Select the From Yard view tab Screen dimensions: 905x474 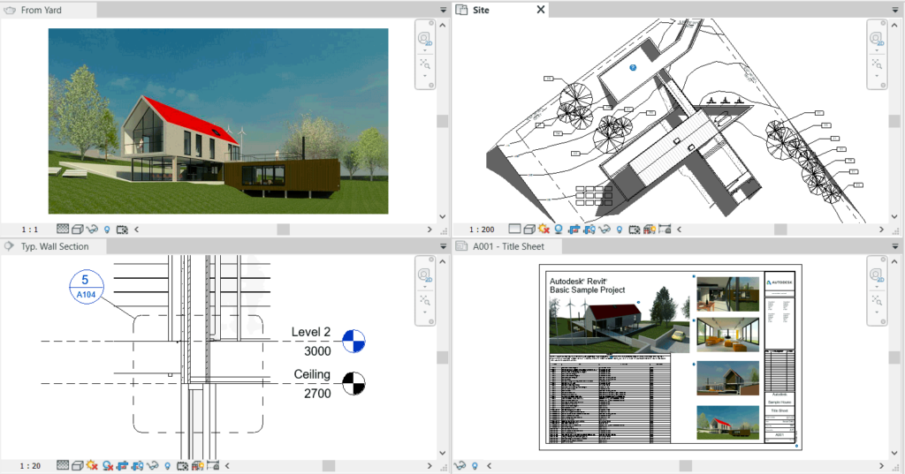point(49,10)
